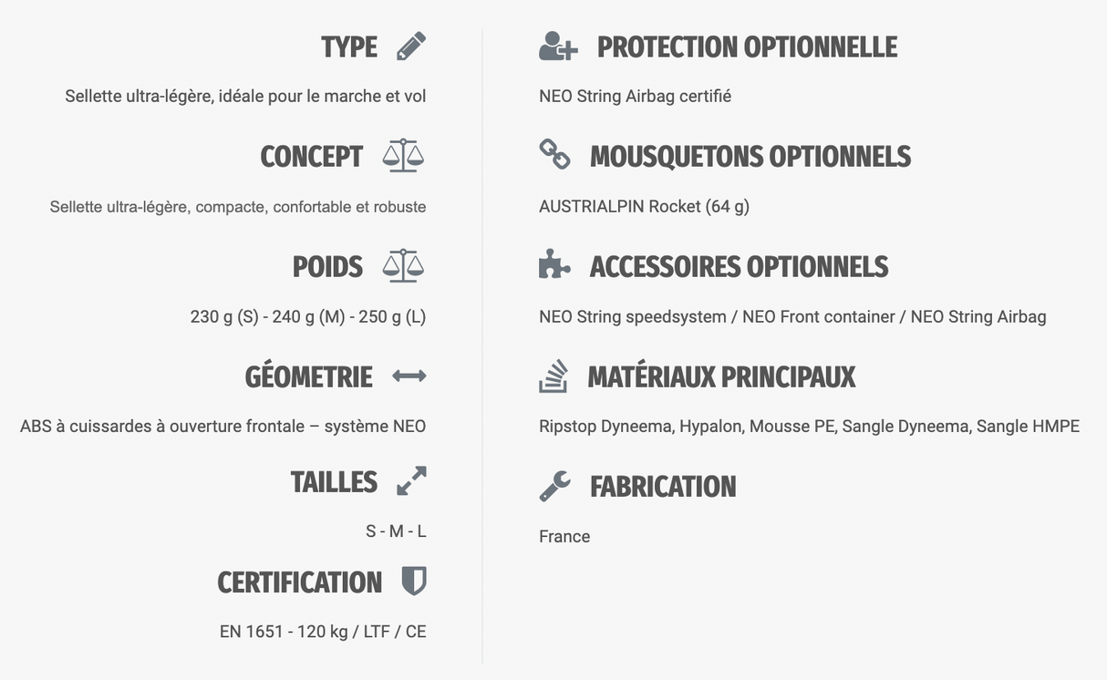
Task: Click the EN 1651 - 120 kg certification text
Action: pyautogui.click(x=323, y=631)
